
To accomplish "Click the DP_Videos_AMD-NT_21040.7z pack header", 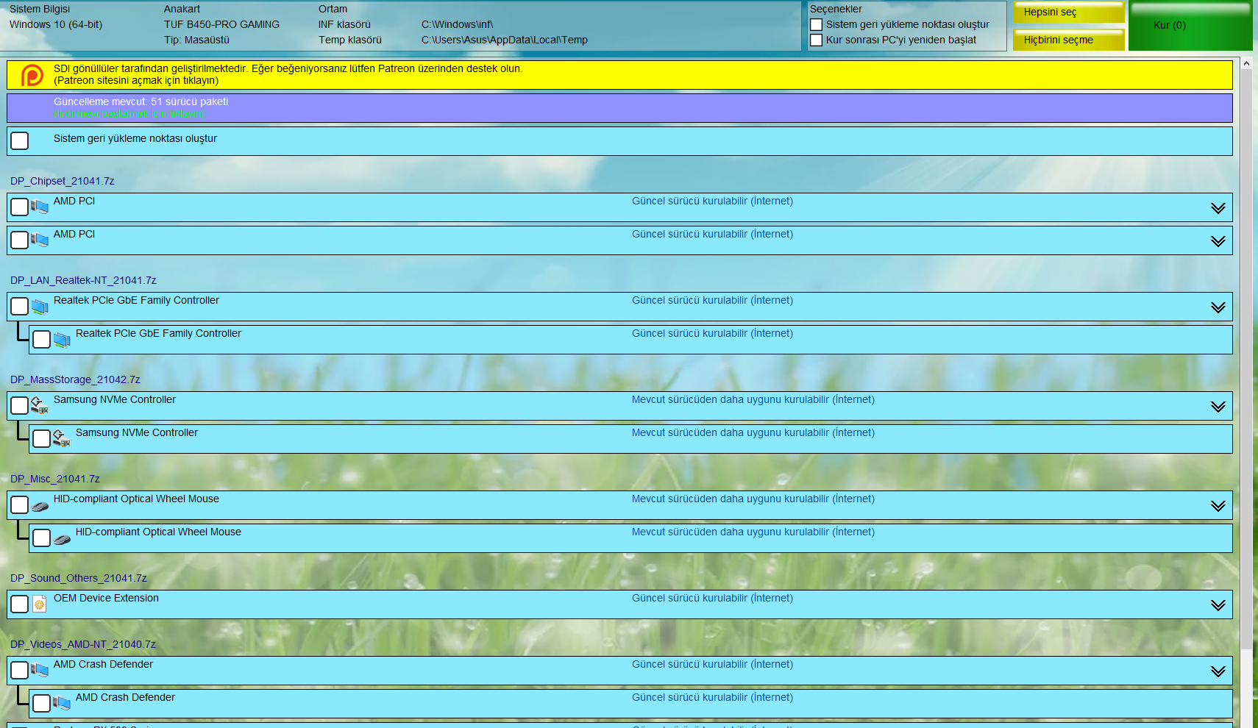I will 83,644.
